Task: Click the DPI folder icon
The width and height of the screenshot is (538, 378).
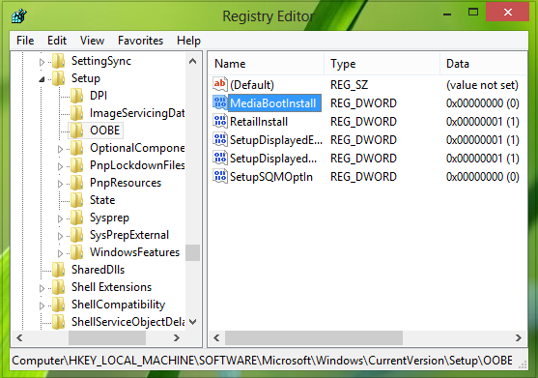Action: pos(77,95)
